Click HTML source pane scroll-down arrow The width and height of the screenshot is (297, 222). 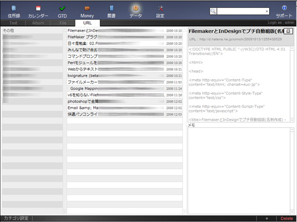(292, 120)
